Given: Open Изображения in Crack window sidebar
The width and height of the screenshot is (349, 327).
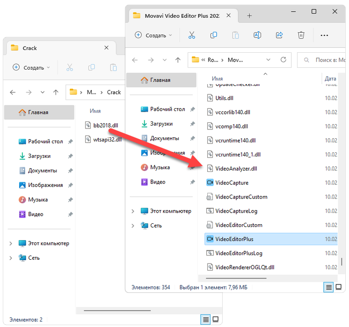Looking at the screenshot, I should tap(45, 185).
